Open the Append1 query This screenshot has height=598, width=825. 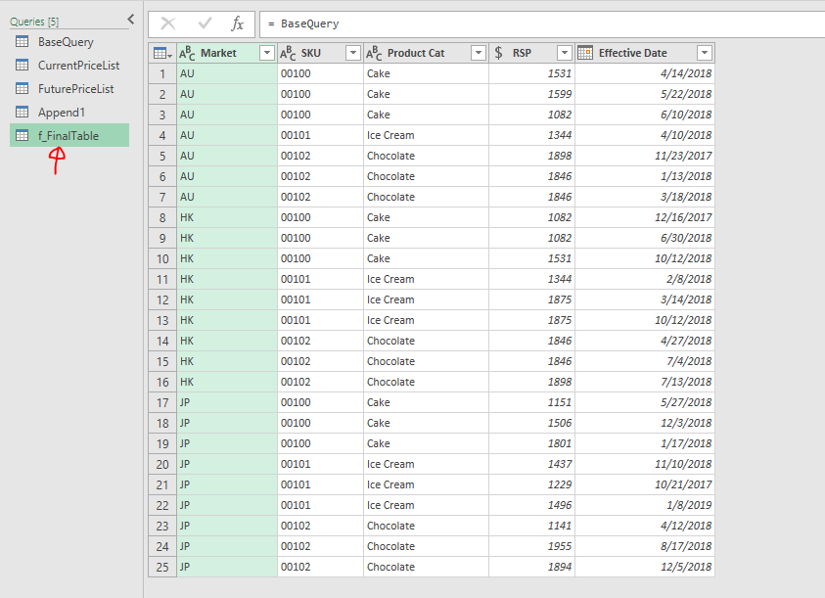coord(62,113)
